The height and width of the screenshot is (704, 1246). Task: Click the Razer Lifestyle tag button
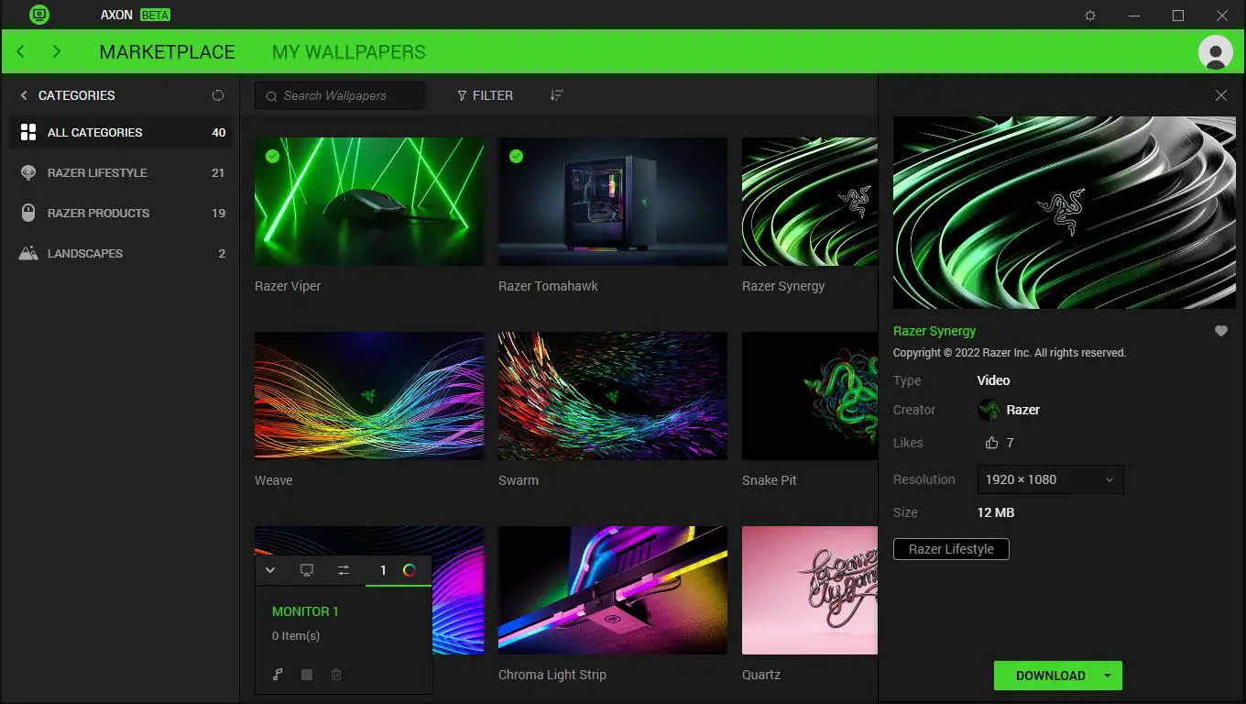click(951, 549)
